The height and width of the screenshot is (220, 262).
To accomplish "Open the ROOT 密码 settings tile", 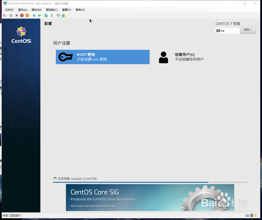I will click(103, 57).
